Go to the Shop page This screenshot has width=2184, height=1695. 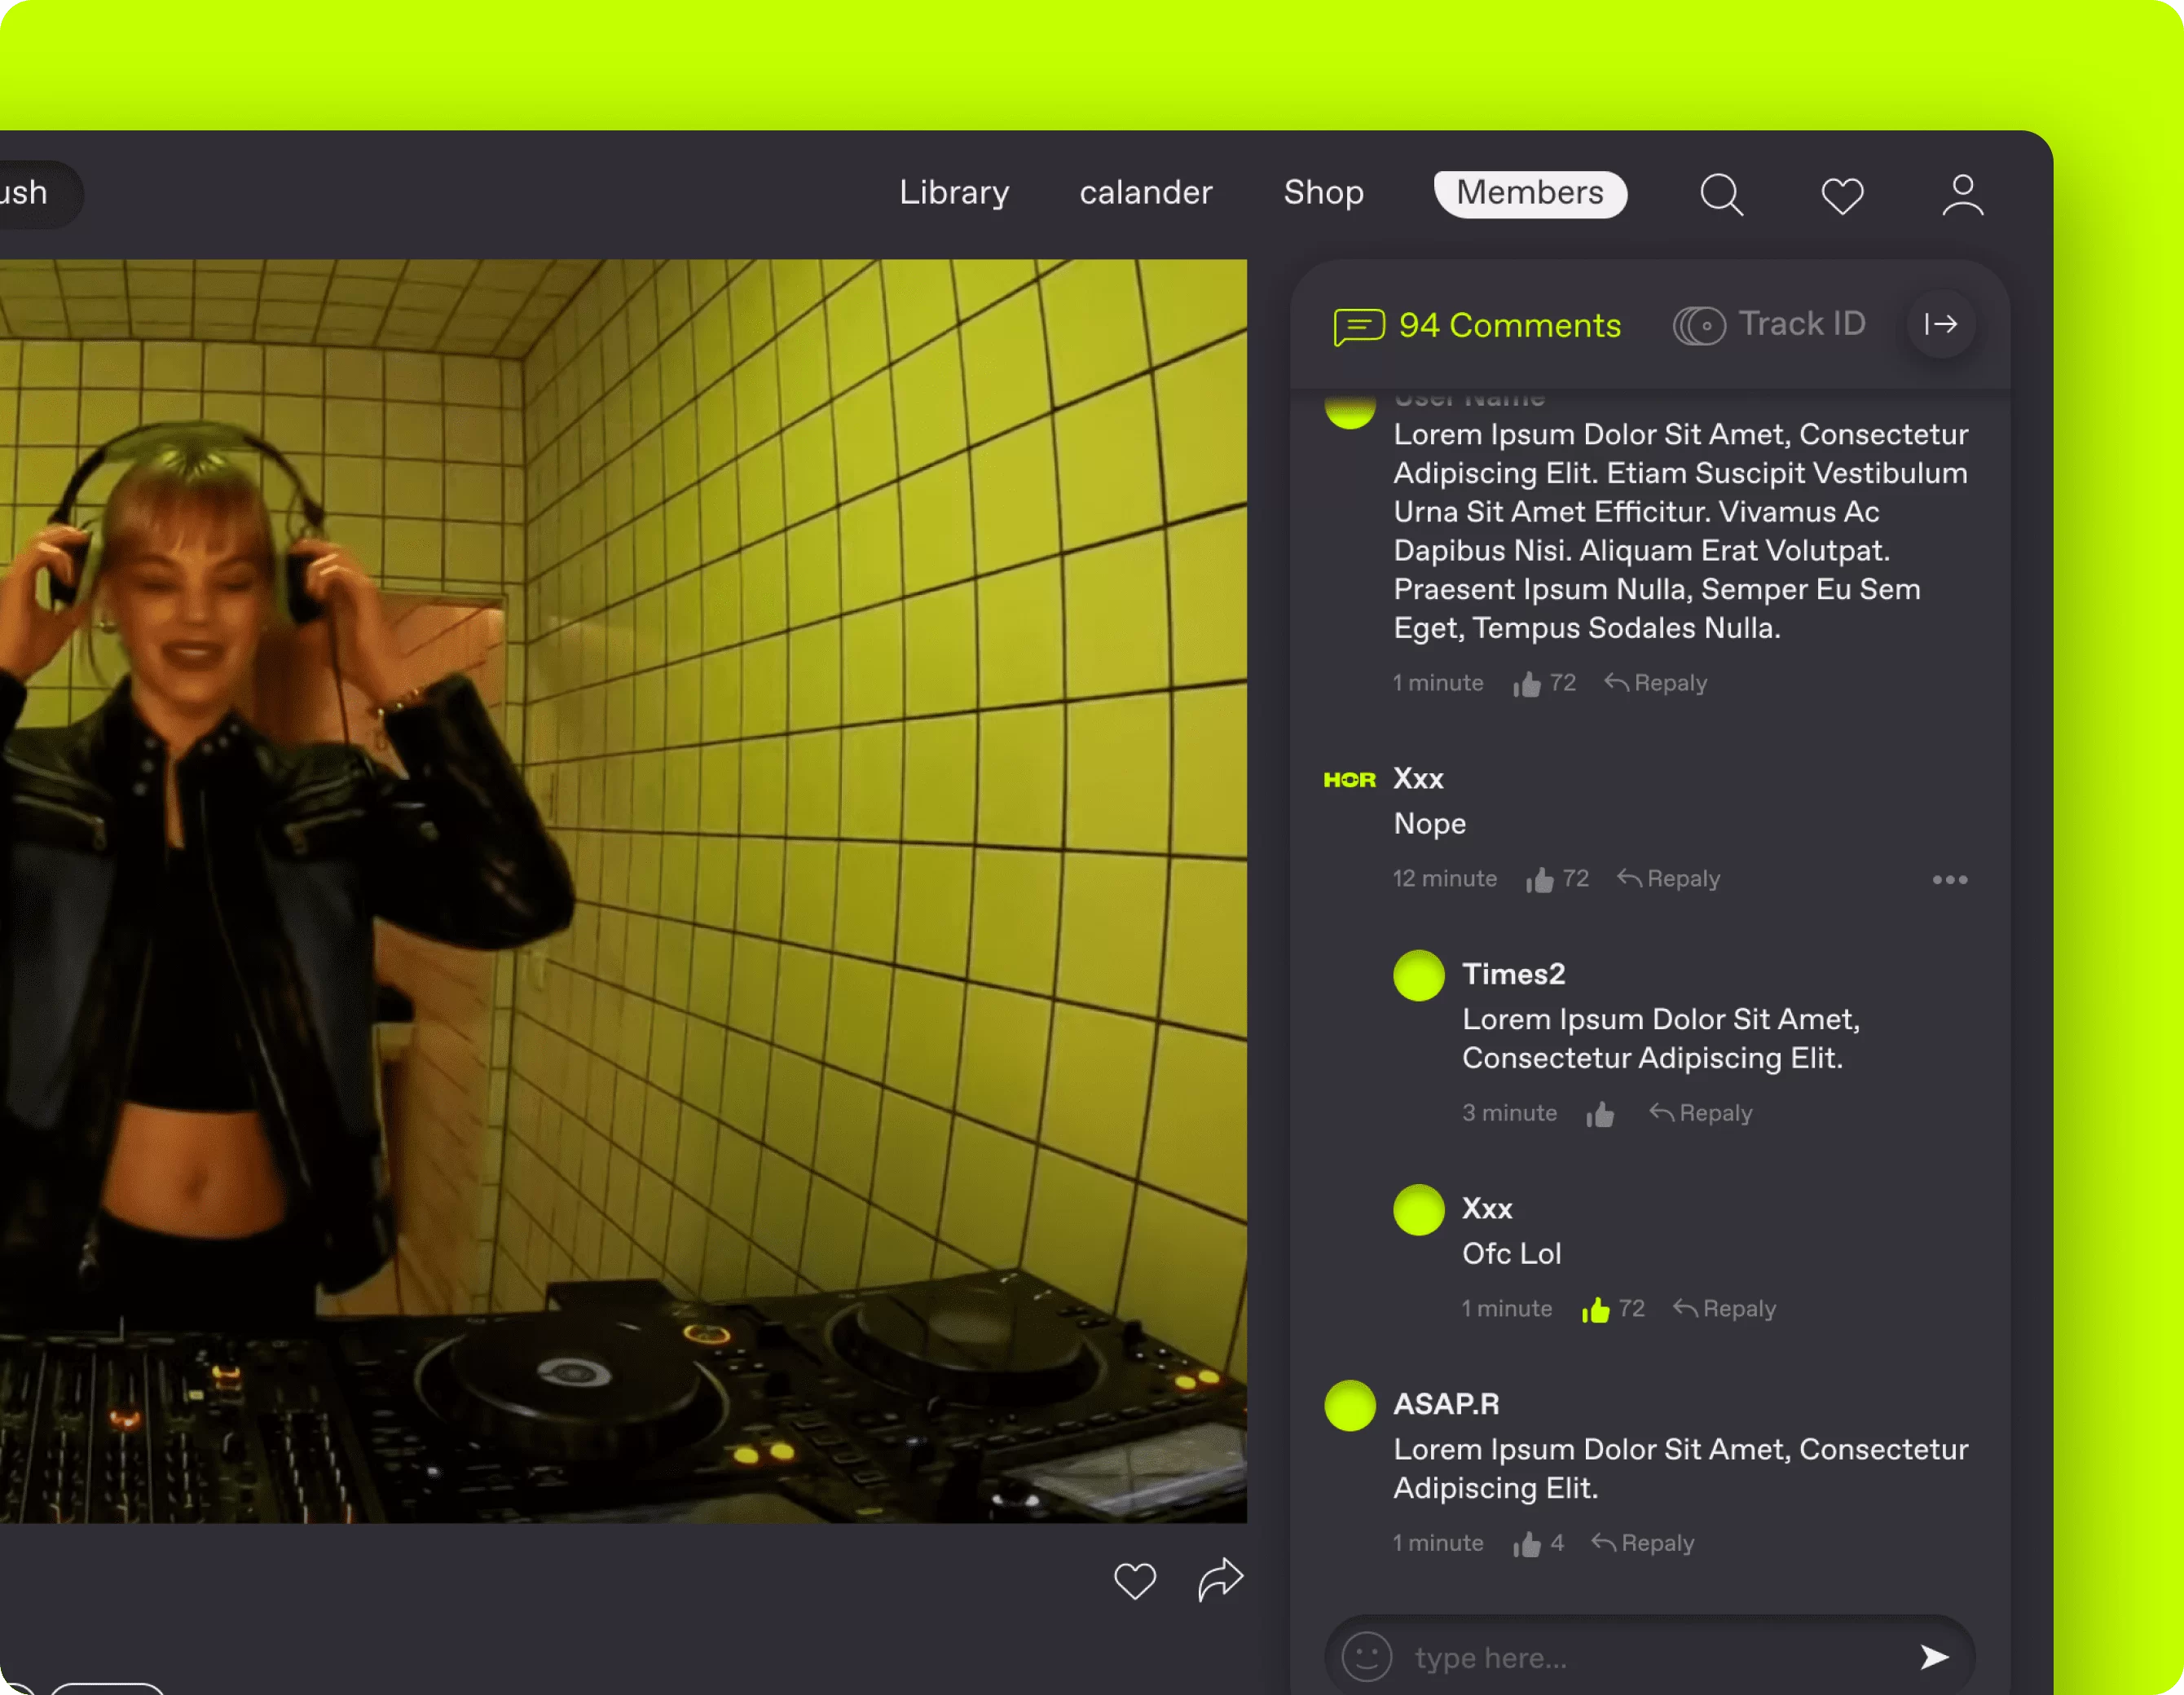(1323, 192)
